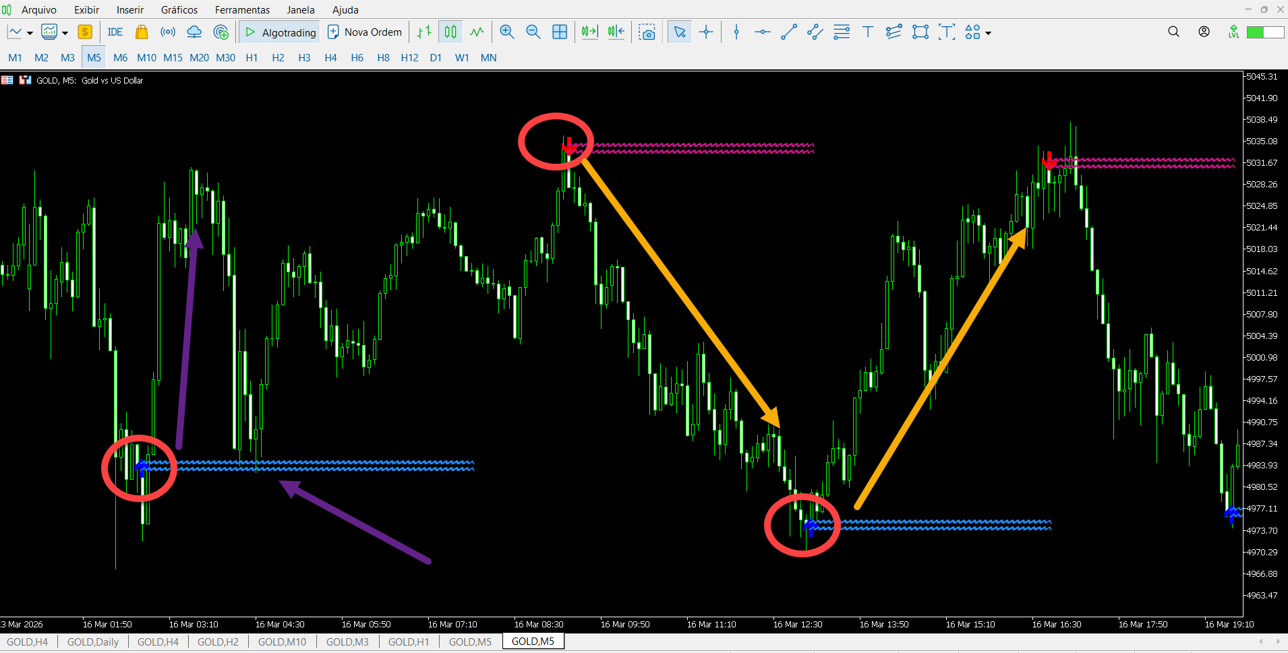Select the crosshair cursor tool
Viewport: 1288px width, 653px height.
706,32
